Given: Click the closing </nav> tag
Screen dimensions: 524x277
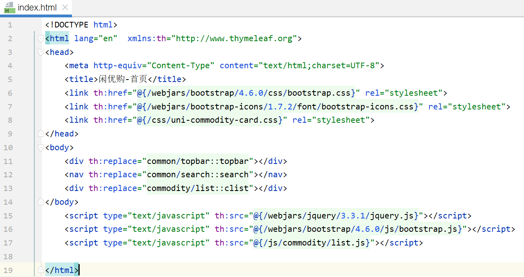Looking at the screenshot, I should [x=273, y=174].
